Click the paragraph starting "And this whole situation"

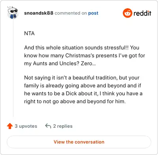click(85, 55)
